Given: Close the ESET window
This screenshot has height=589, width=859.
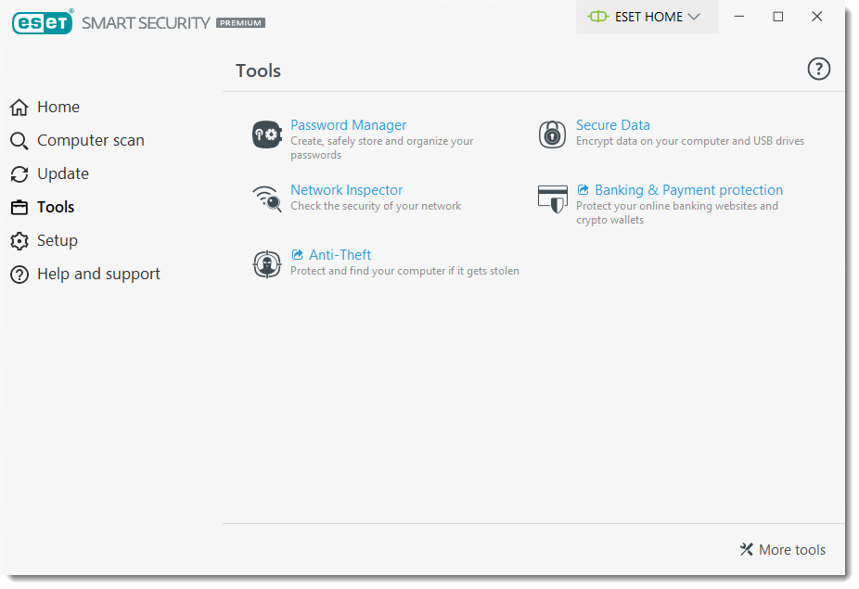Looking at the screenshot, I should [817, 17].
